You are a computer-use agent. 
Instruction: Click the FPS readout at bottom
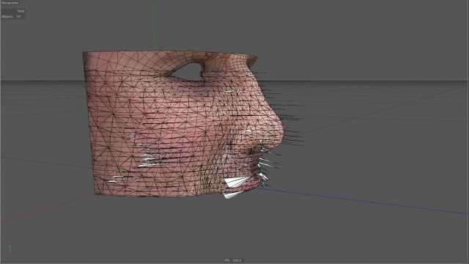(x=233, y=260)
